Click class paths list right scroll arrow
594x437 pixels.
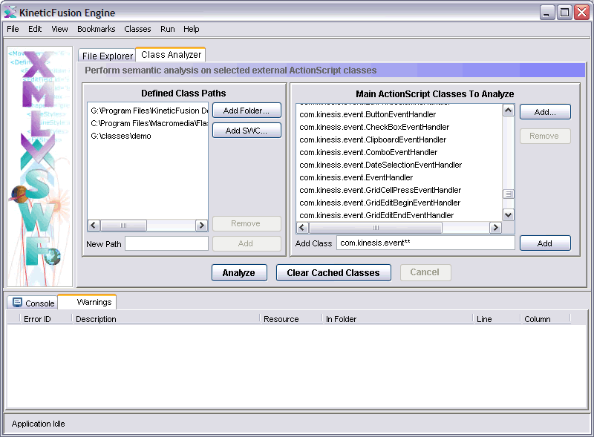[x=201, y=226]
